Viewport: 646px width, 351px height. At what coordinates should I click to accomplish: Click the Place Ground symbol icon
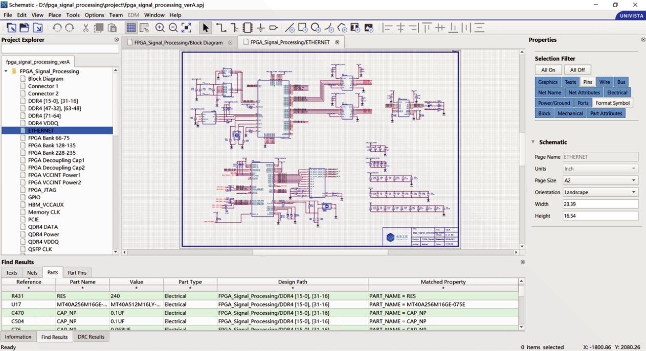click(x=260, y=28)
